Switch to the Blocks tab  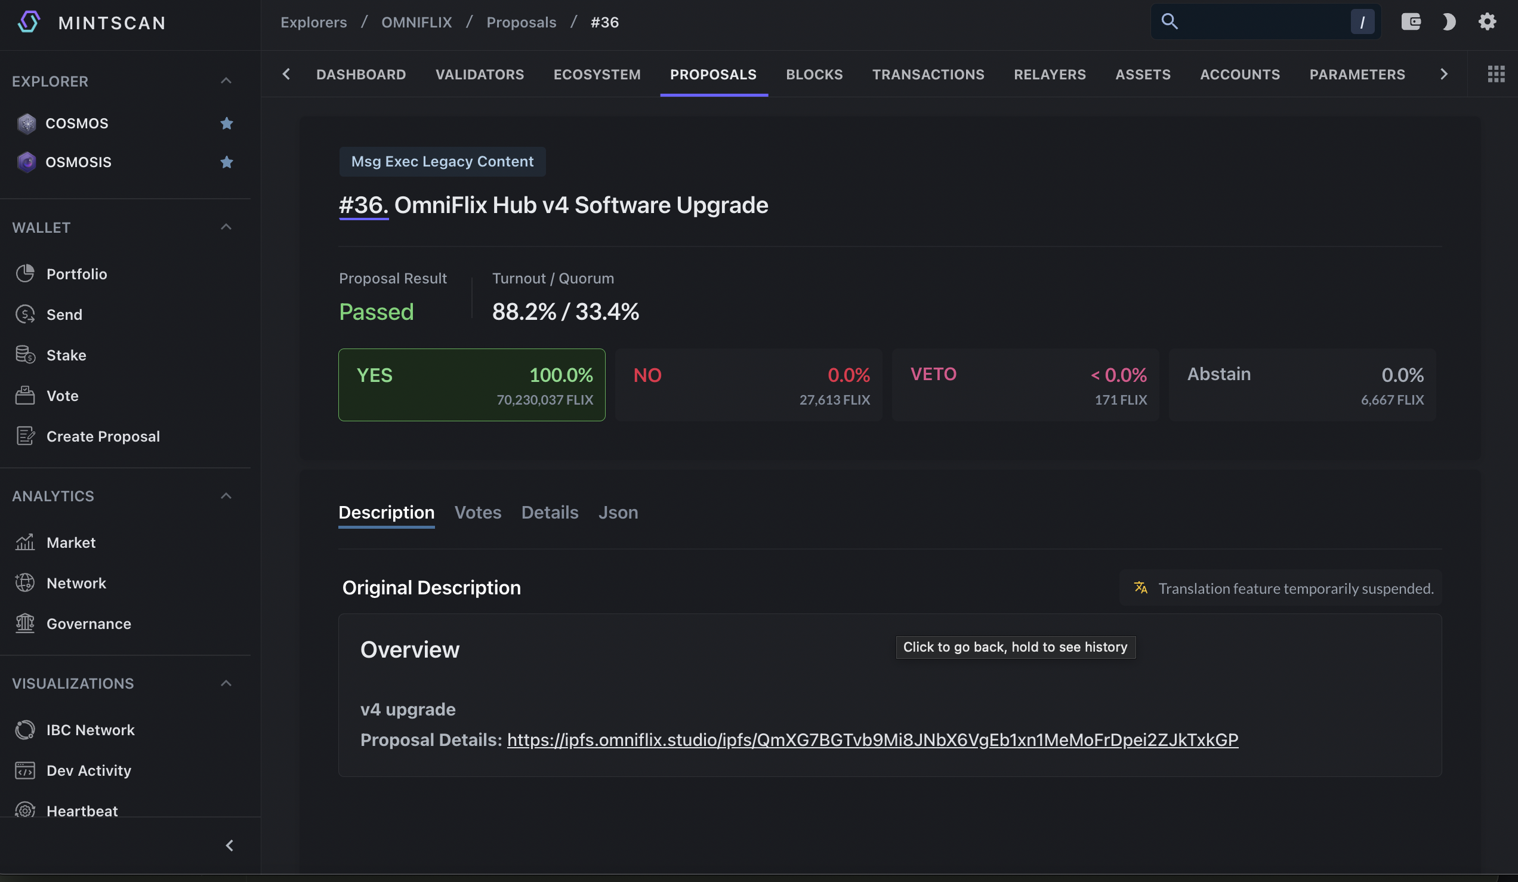click(814, 74)
